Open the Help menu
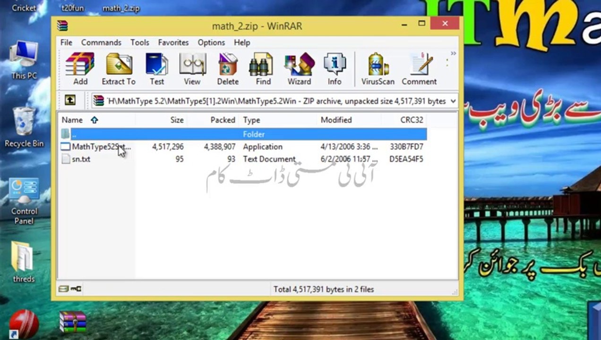Viewport: 601px width, 340px height. (242, 42)
